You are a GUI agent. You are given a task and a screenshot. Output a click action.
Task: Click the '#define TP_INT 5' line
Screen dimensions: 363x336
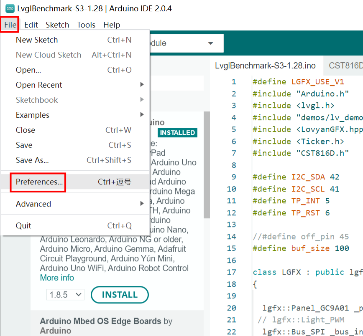point(291,201)
